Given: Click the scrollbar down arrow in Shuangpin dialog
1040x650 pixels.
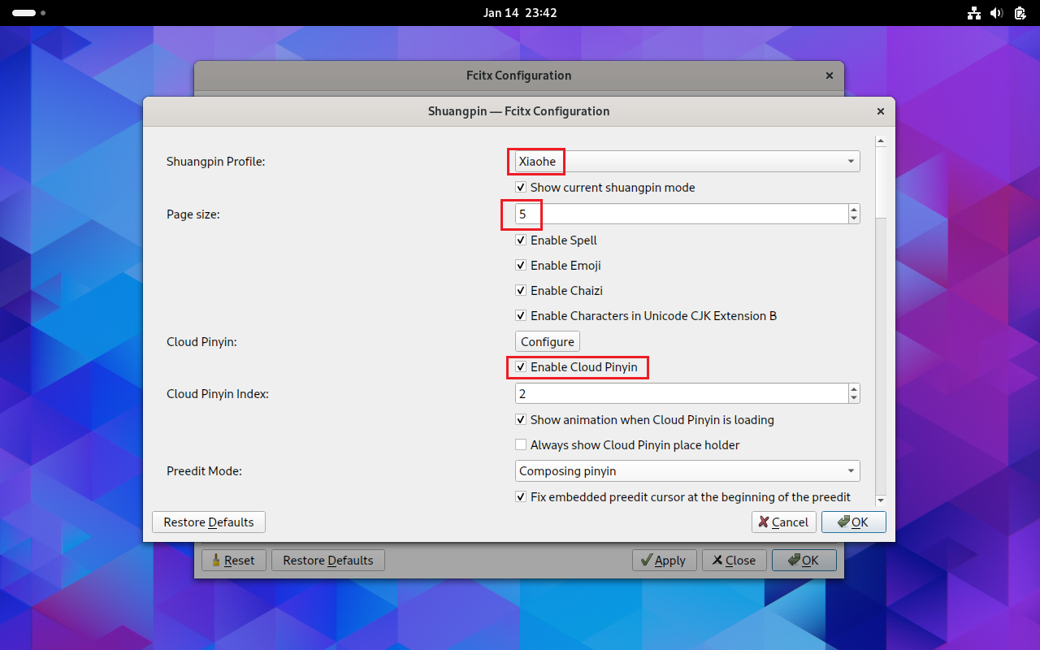Looking at the screenshot, I should click(x=881, y=500).
